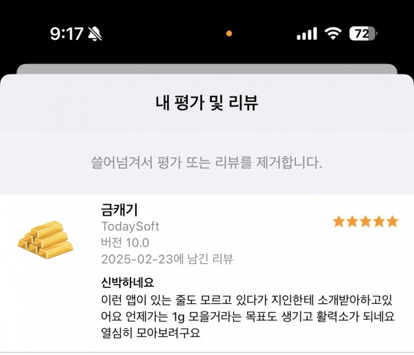Tap the gold bars app icon
The width and height of the screenshot is (414, 355).
(x=46, y=240)
